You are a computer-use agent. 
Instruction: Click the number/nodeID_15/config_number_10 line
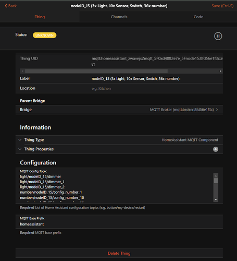(x=52, y=198)
